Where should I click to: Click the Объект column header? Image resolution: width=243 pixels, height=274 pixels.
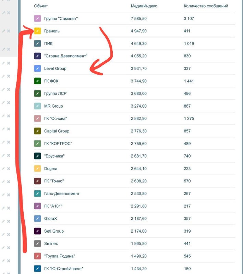(x=41, y=6)
